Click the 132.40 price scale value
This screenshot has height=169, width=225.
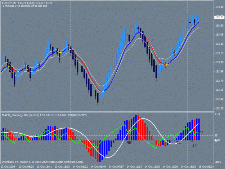(x=219, y=99)
